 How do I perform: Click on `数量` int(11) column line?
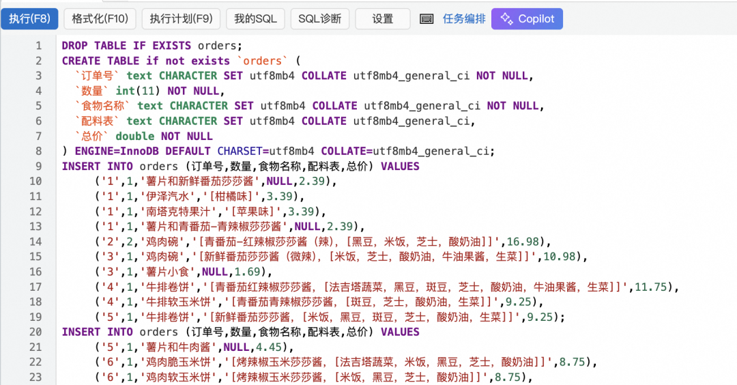pyautogui.click(x=149, y=91)
